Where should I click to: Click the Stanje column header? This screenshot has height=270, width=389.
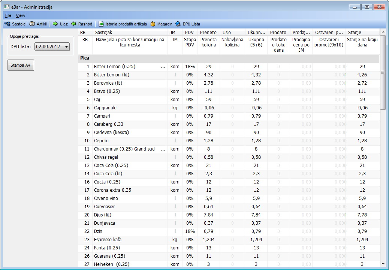(x=362, y=33)
